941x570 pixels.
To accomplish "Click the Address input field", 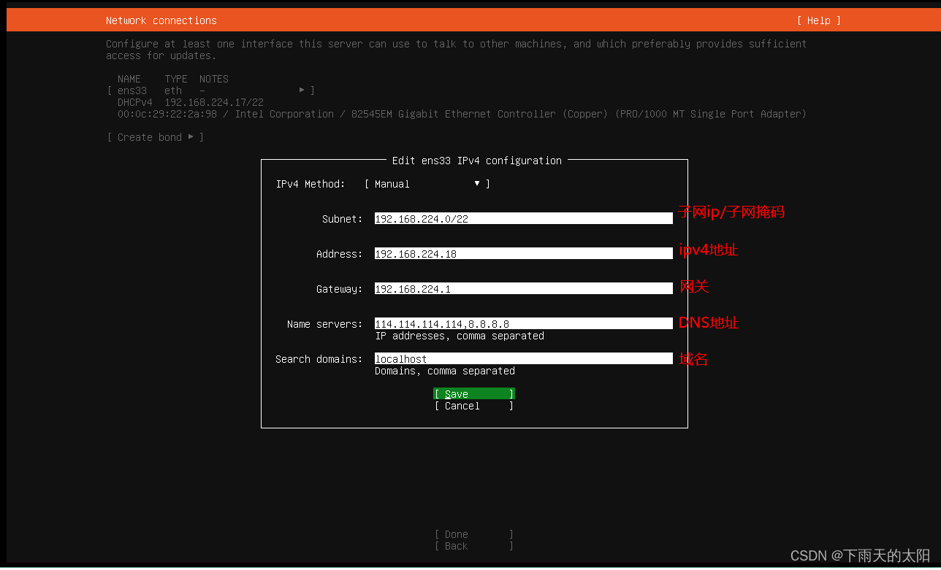I will click(522, 253).
